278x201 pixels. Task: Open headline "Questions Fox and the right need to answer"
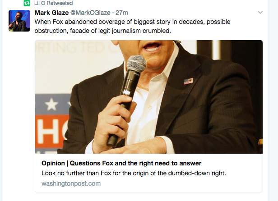click(136, 163)
